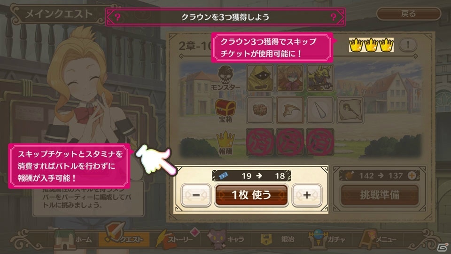The height and width of the screenshot is (254, 451).
Task: Switch to the ストーリー tab
Action: (x=175, y=239)
